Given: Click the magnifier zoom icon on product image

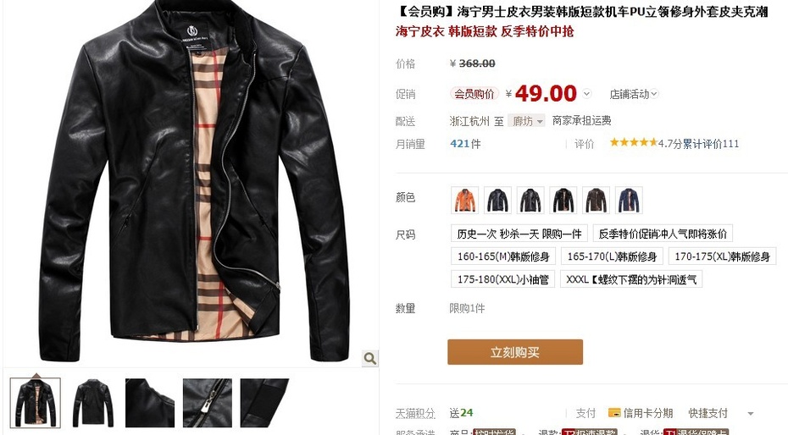Looking at the screenshot, I should (370, 358).
